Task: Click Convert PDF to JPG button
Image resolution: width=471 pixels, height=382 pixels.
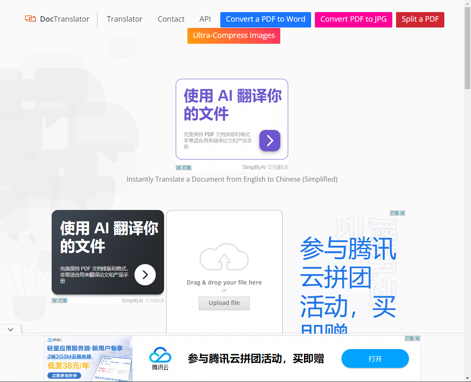Action: (353, 20)
